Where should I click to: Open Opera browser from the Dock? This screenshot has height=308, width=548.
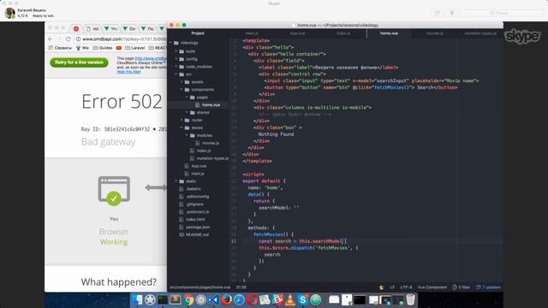pyautogui.click(x=252, y=300)
